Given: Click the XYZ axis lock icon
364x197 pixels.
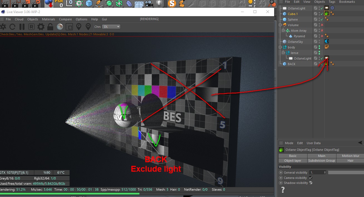Looking at the screenshot, I should click(252, 3).
